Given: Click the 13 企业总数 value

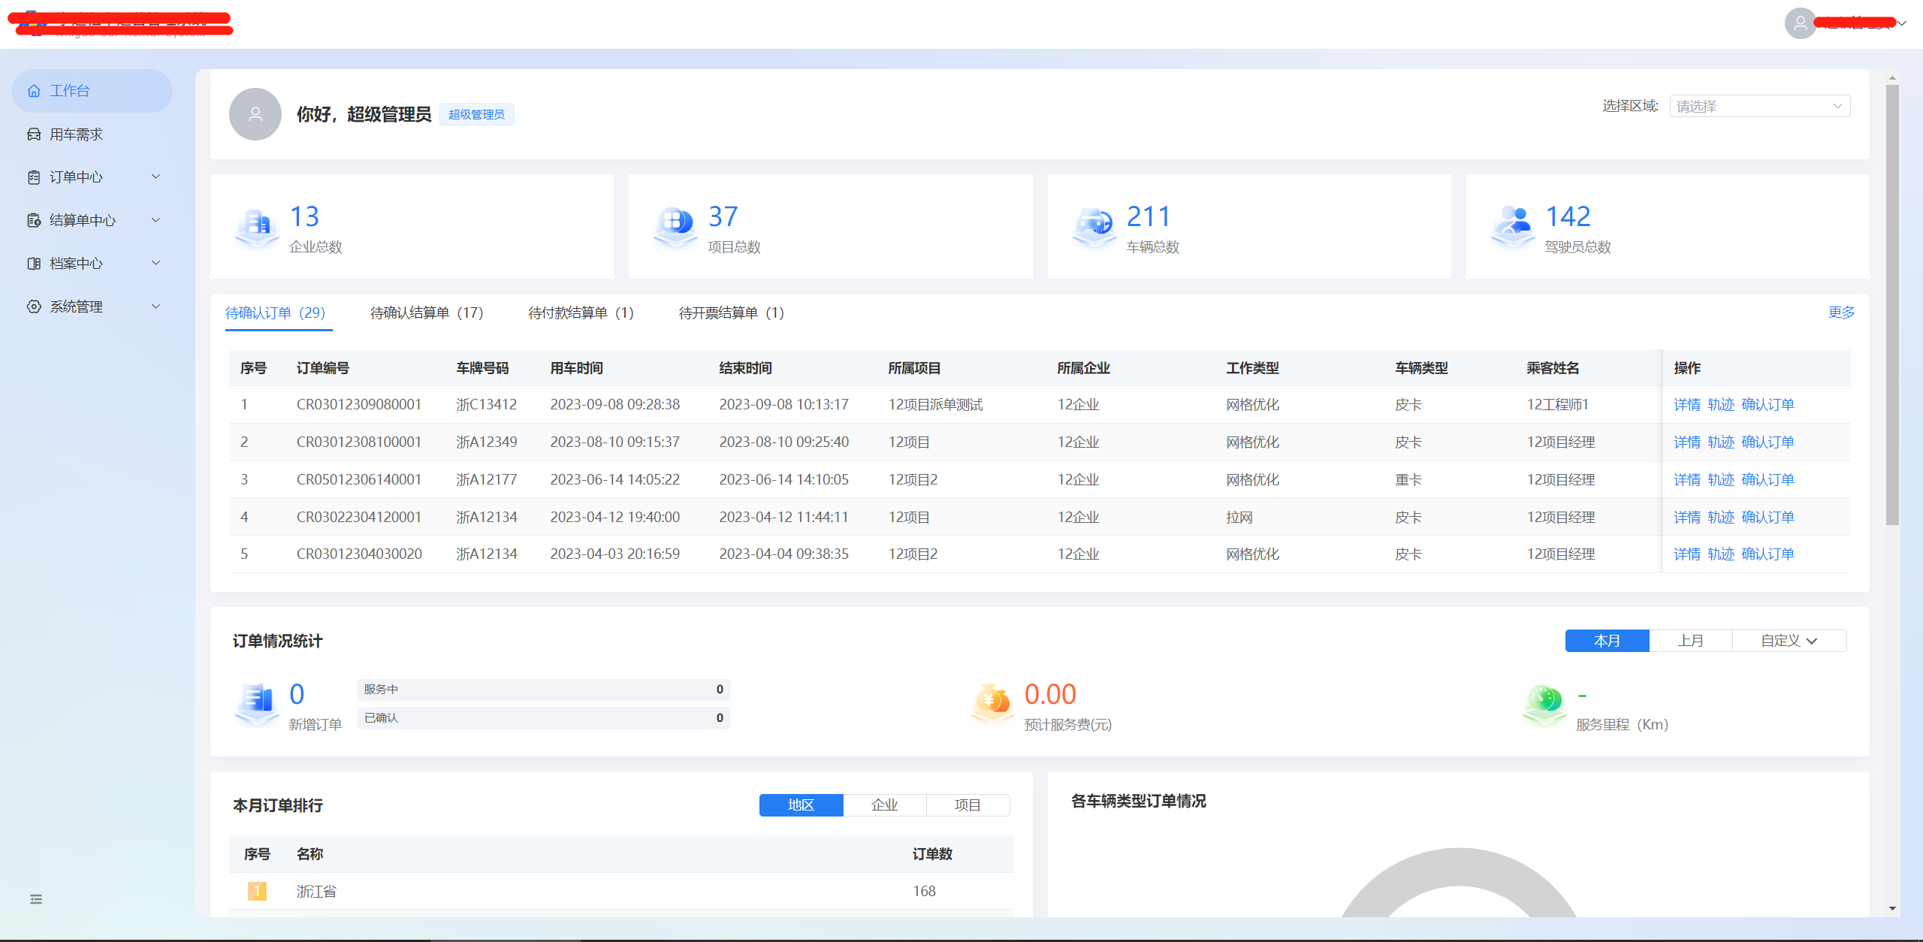Looking at the screenshot, I should 305,217.
